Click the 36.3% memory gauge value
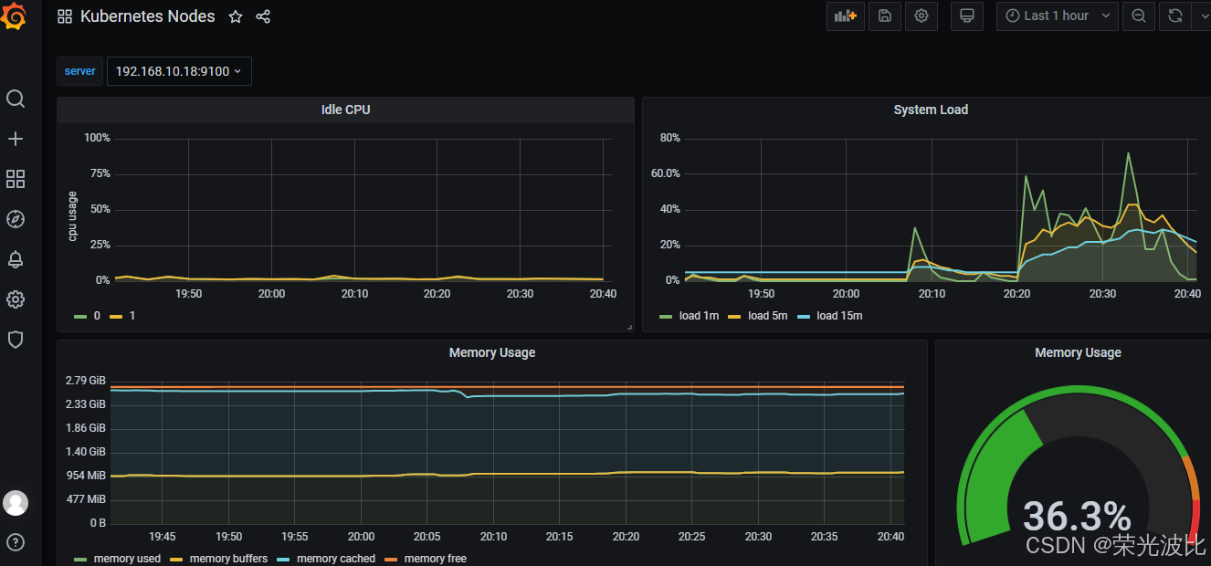The height and width of the screenshot is (566, 1211). click(1078, 517)
